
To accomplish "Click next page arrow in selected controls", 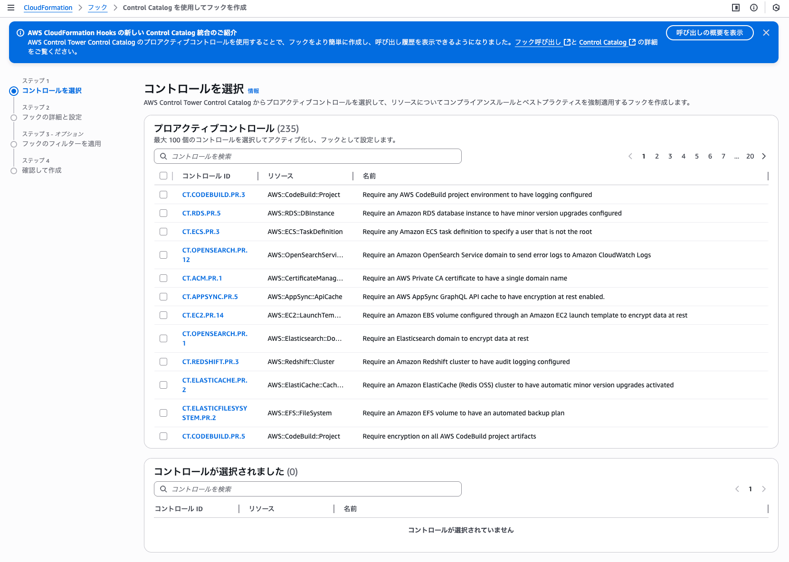I will 764,489.
